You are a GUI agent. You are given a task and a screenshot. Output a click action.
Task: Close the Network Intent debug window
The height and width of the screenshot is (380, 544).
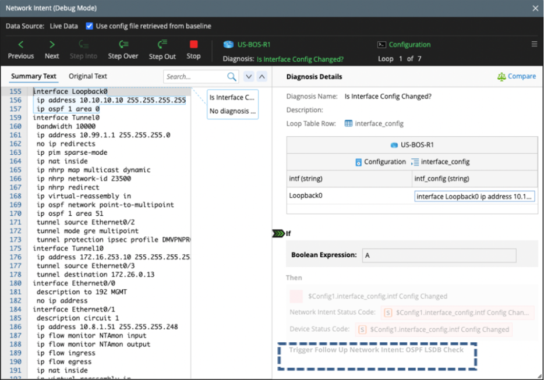coord(535,8)
